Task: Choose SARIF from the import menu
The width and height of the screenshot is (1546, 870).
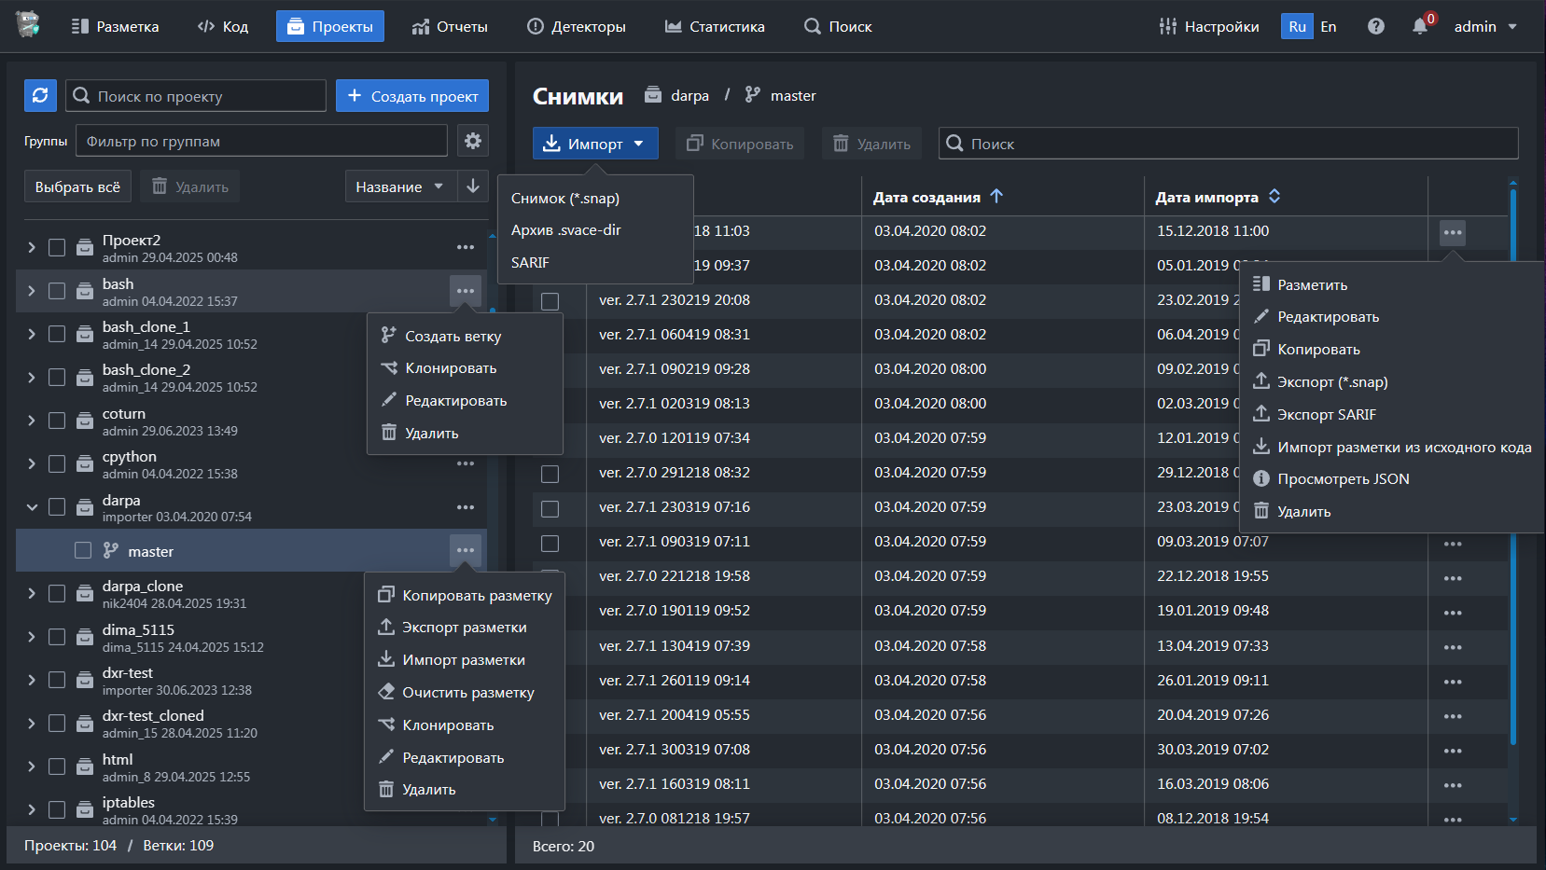Action: 530,263
